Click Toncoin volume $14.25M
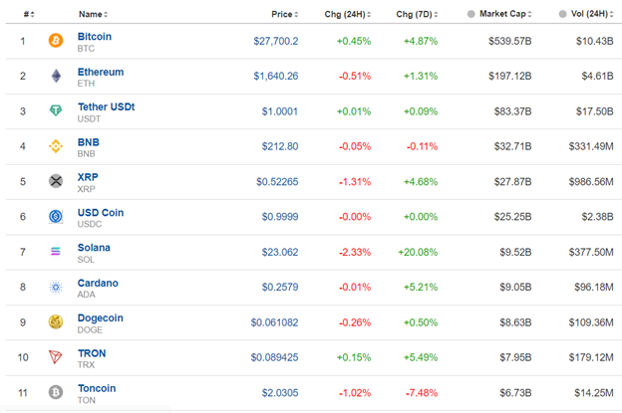 click(x=594, y=393)
